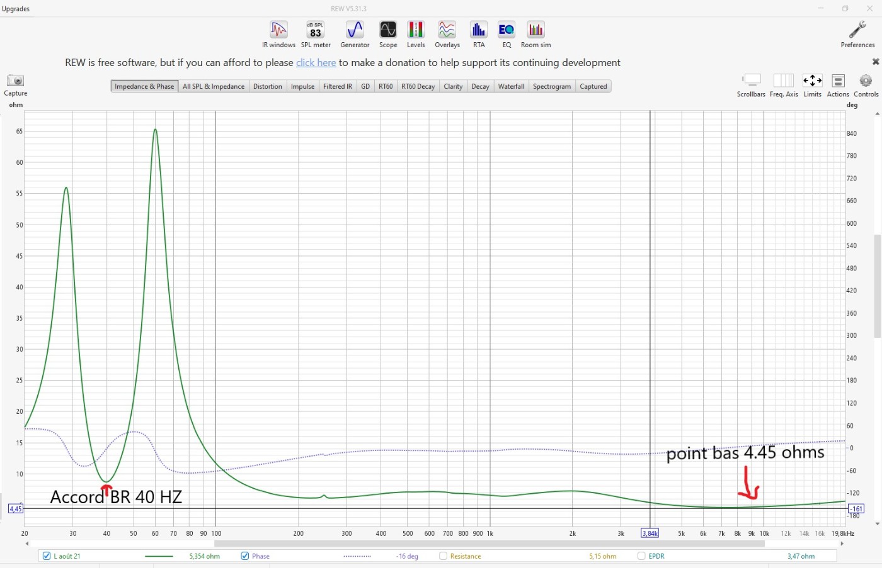This screenshot has width=882, height=568.
Task: Open the RT60 tab
Action: 386,86
